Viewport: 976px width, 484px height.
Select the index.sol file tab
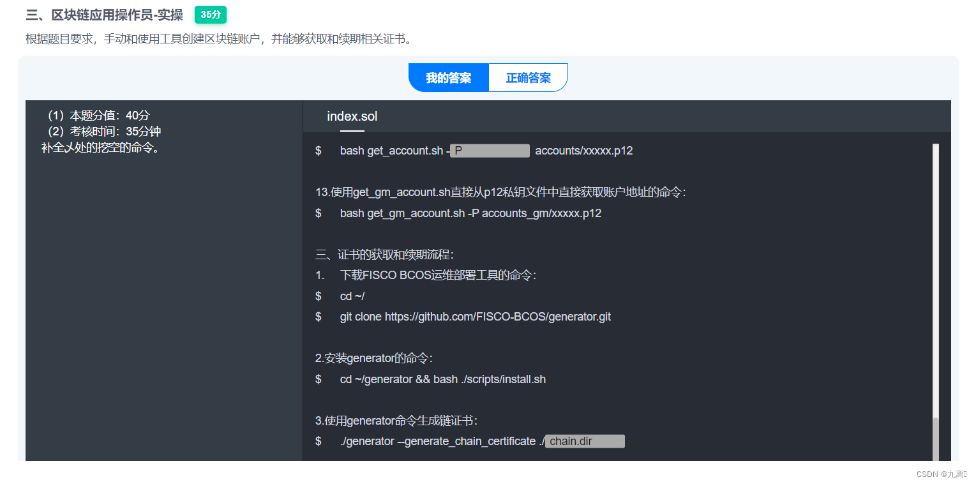point(352,116)
